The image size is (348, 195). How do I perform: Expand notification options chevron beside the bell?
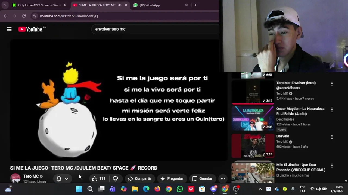(x=66, y=178)
